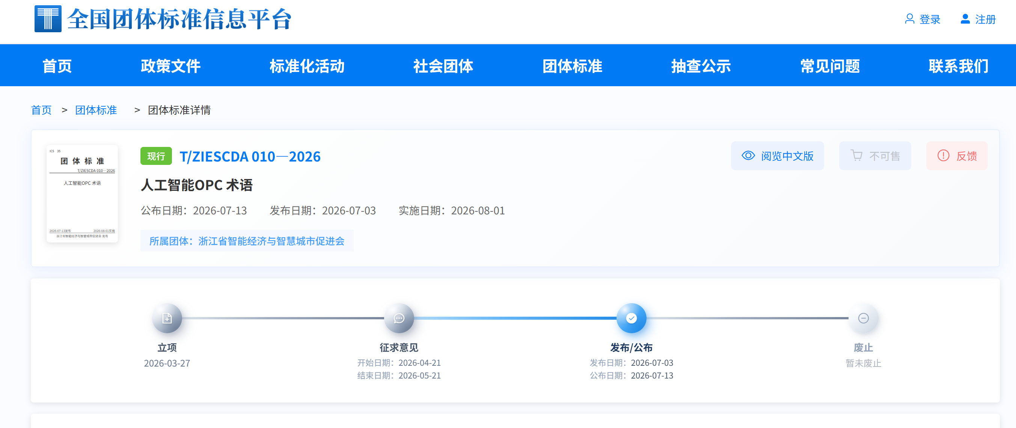Open the 联系我们 navigation menu
The image size is (1016, 428).
click(959, 66)
